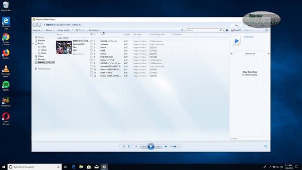This screenshot has width=302, height=170.
Task: Sort by the Length column header
Action: point(127,34)
